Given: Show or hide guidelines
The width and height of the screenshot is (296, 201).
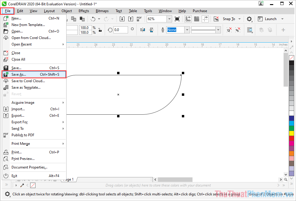Looking at the screenshot, I should [x=205, y=19].
